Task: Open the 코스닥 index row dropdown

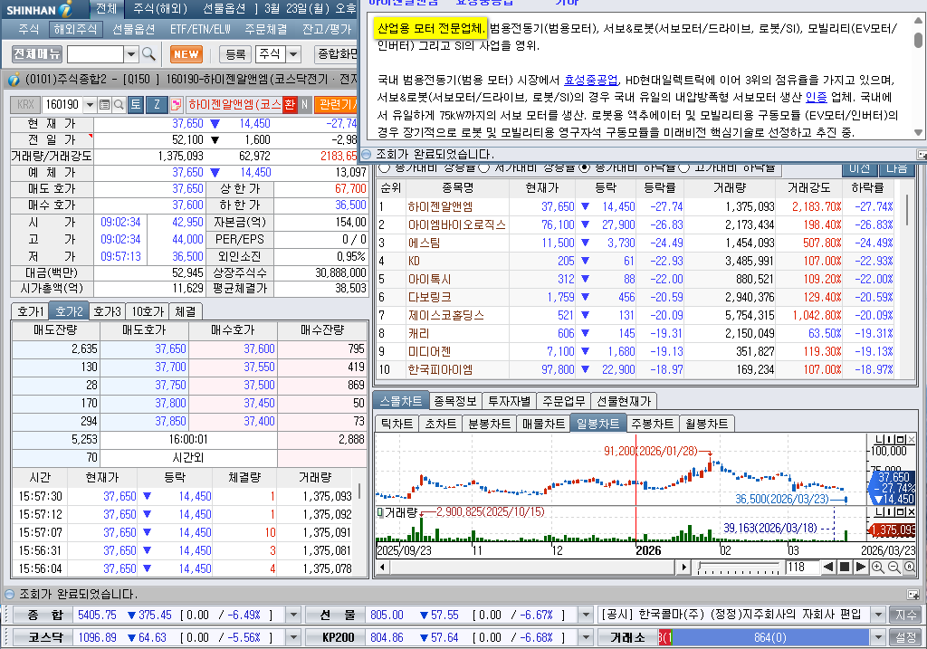Action: 293,638
